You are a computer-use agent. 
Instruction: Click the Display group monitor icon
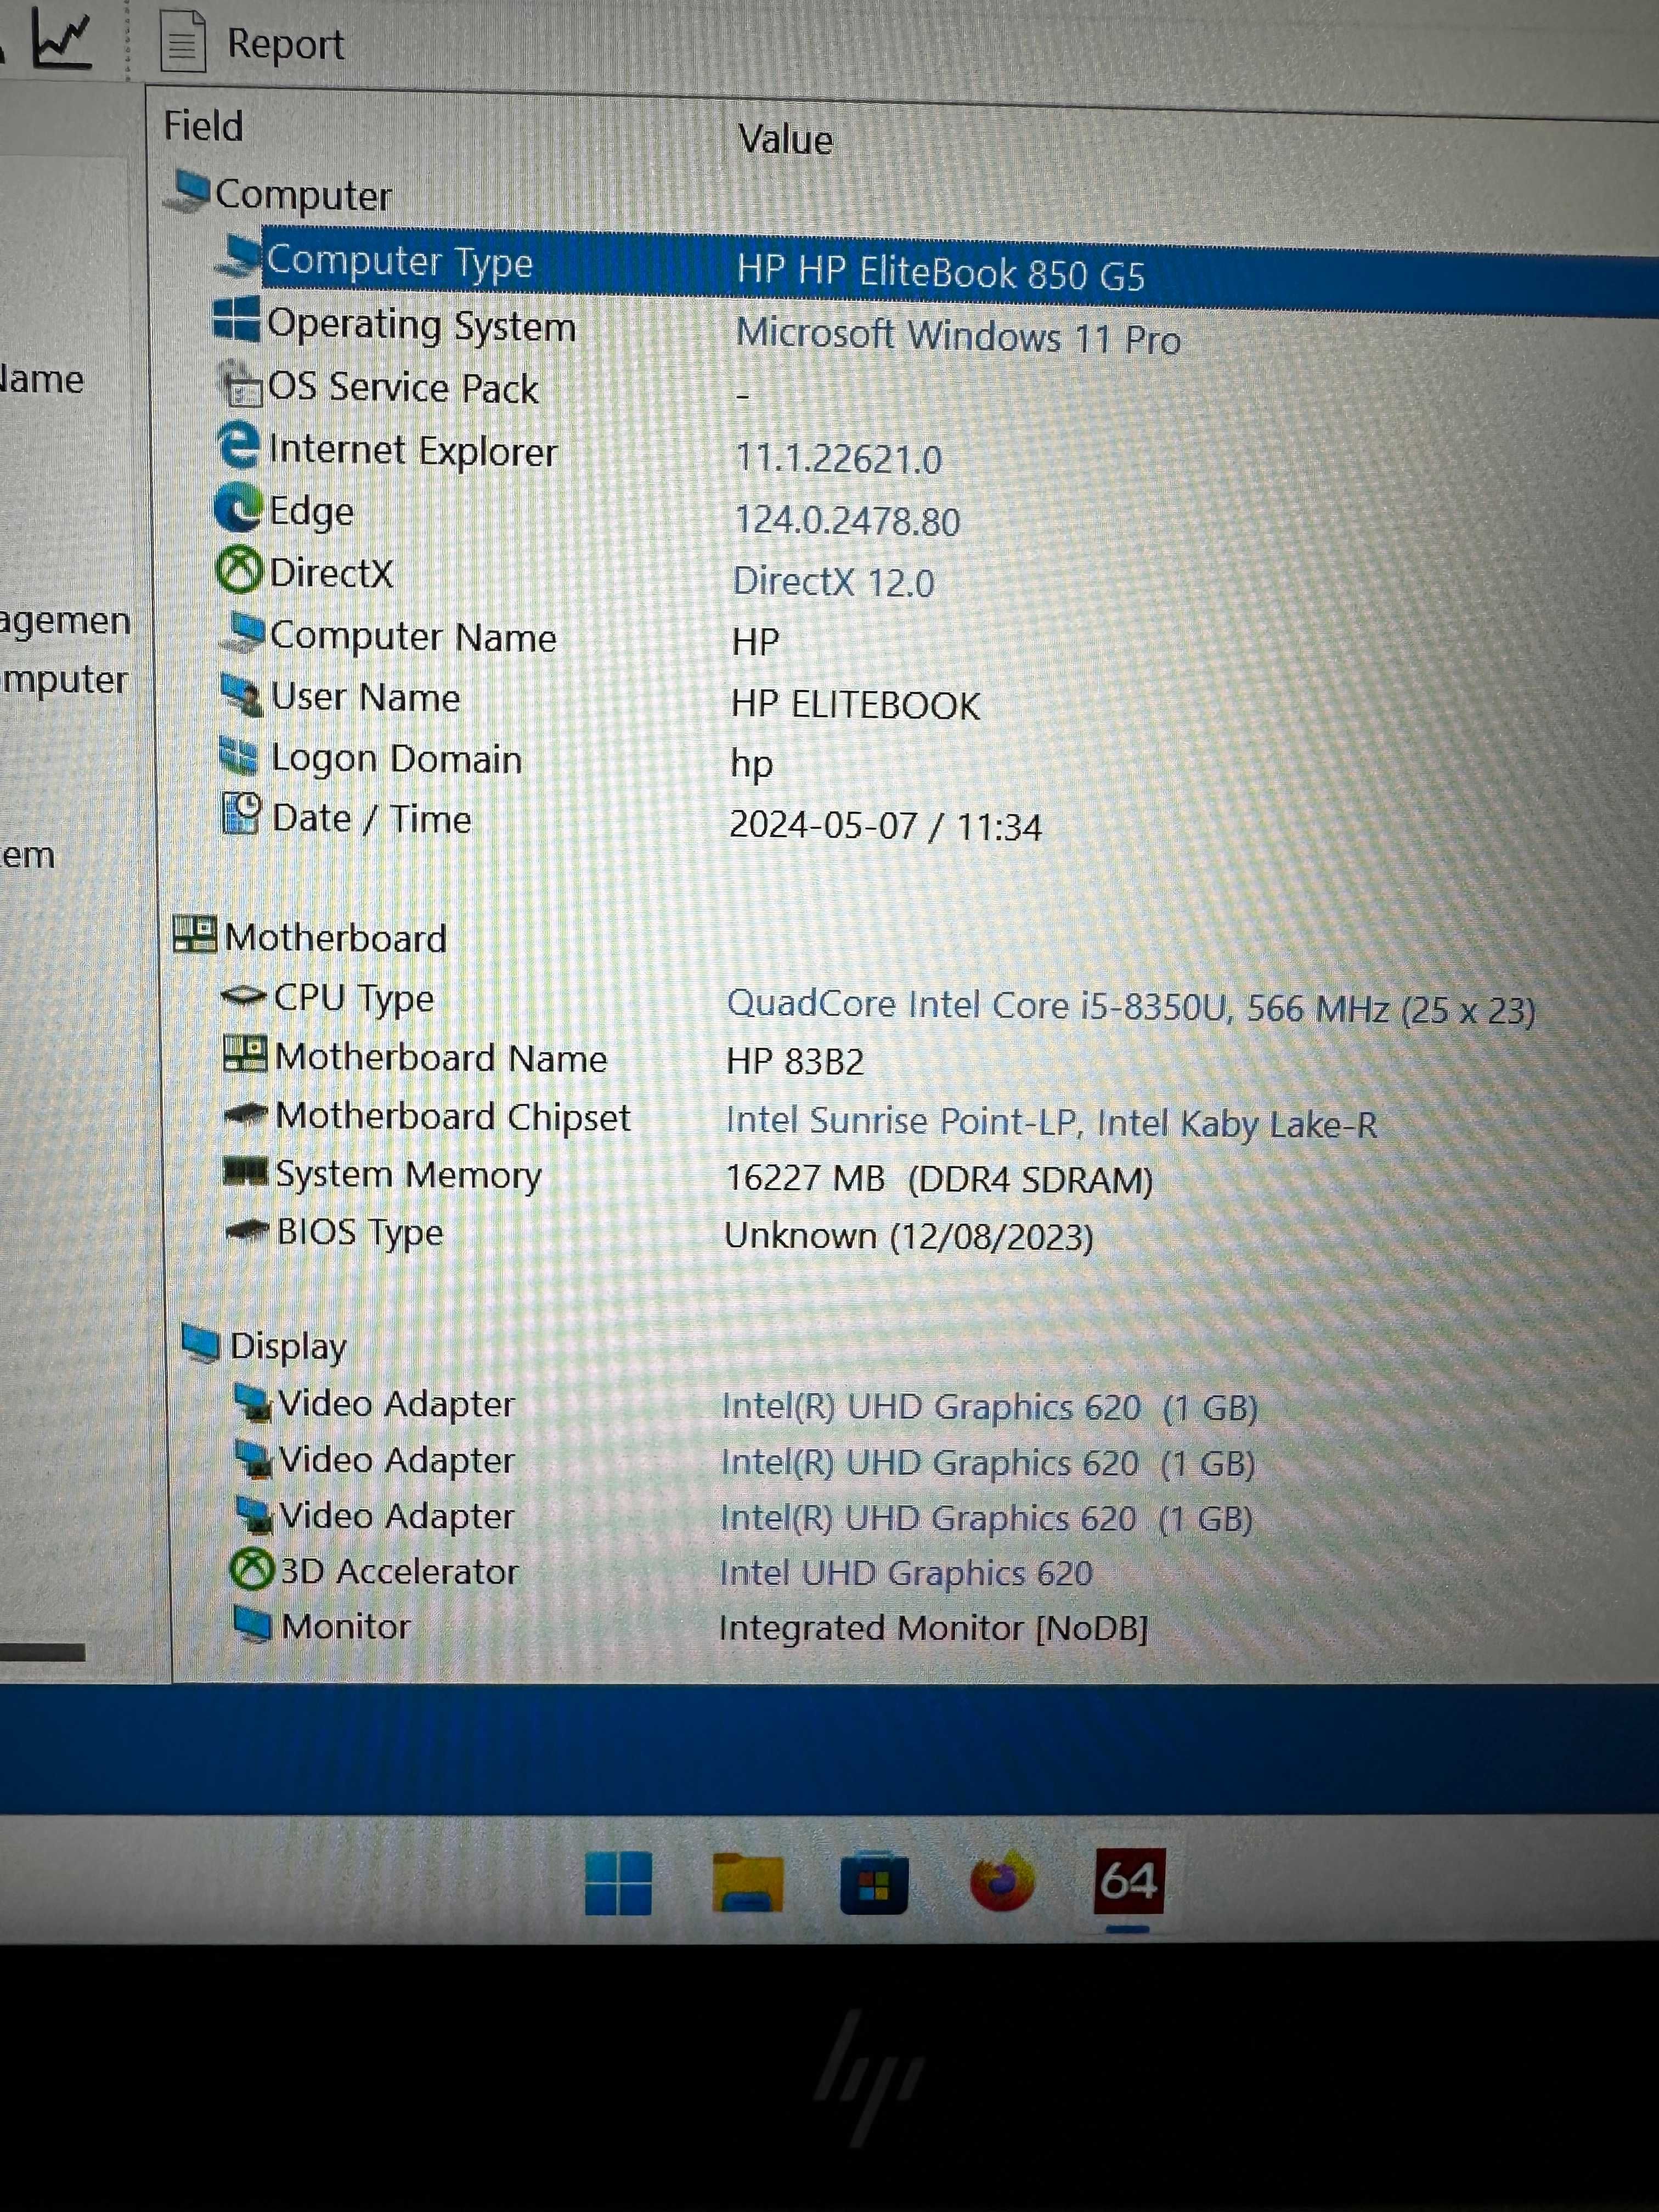(201, 1343)
